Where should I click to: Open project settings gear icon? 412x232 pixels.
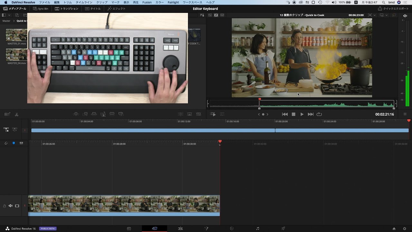[405, 228]
